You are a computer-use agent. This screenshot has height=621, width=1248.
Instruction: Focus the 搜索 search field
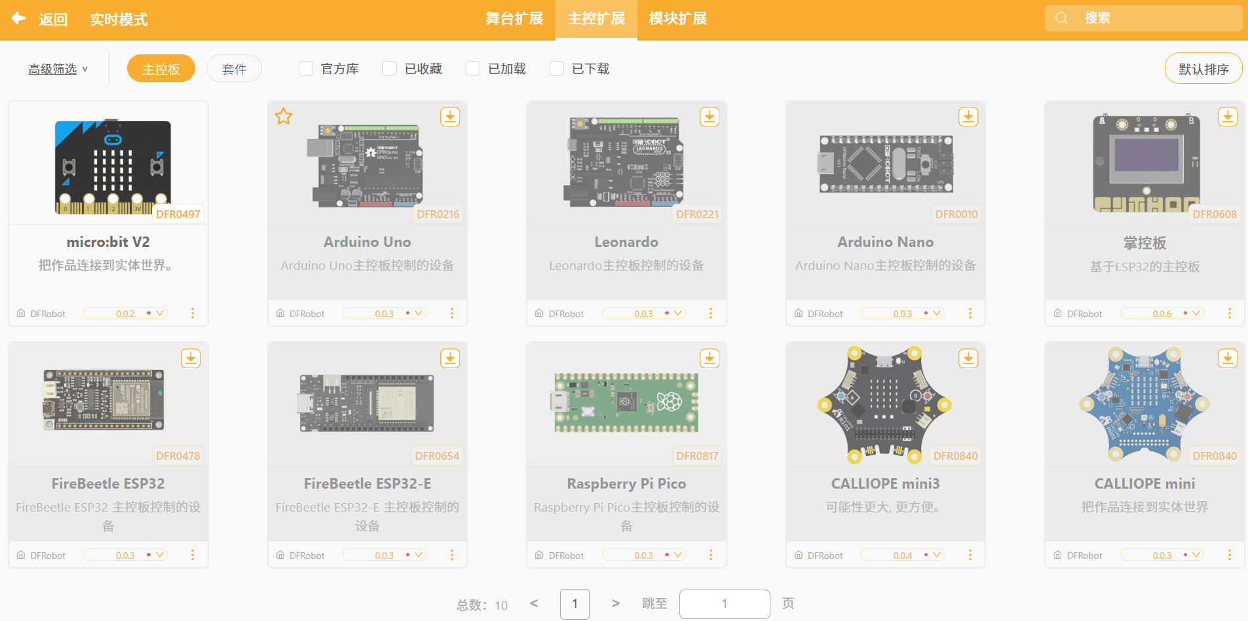pos(1144,18)
